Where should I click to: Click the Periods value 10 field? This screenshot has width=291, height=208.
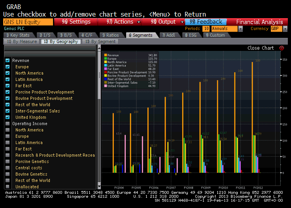(206, 29)
